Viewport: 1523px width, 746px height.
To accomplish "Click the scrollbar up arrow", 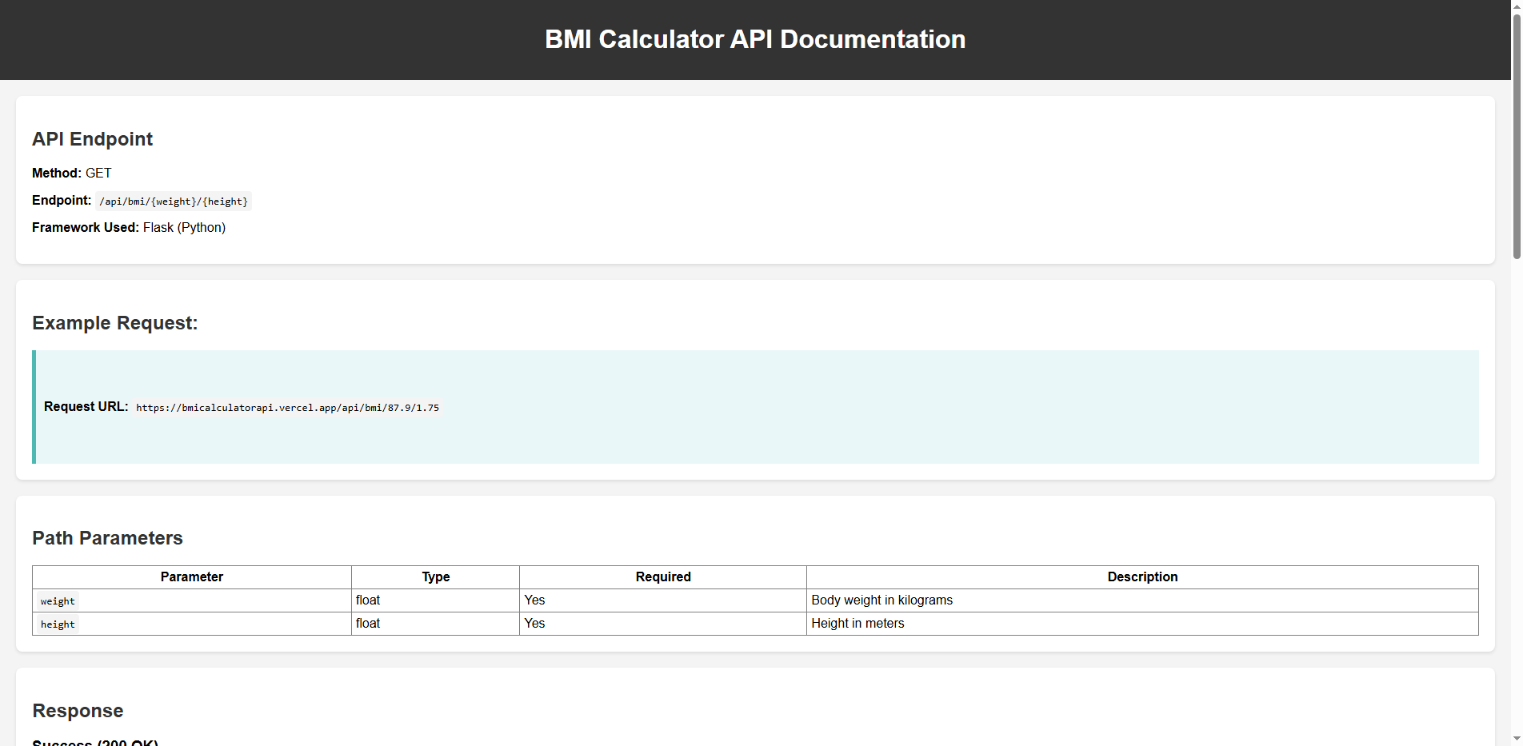I will point(1514,6).
